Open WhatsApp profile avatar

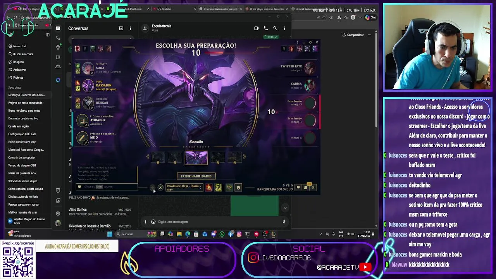(x=58, y=223)
